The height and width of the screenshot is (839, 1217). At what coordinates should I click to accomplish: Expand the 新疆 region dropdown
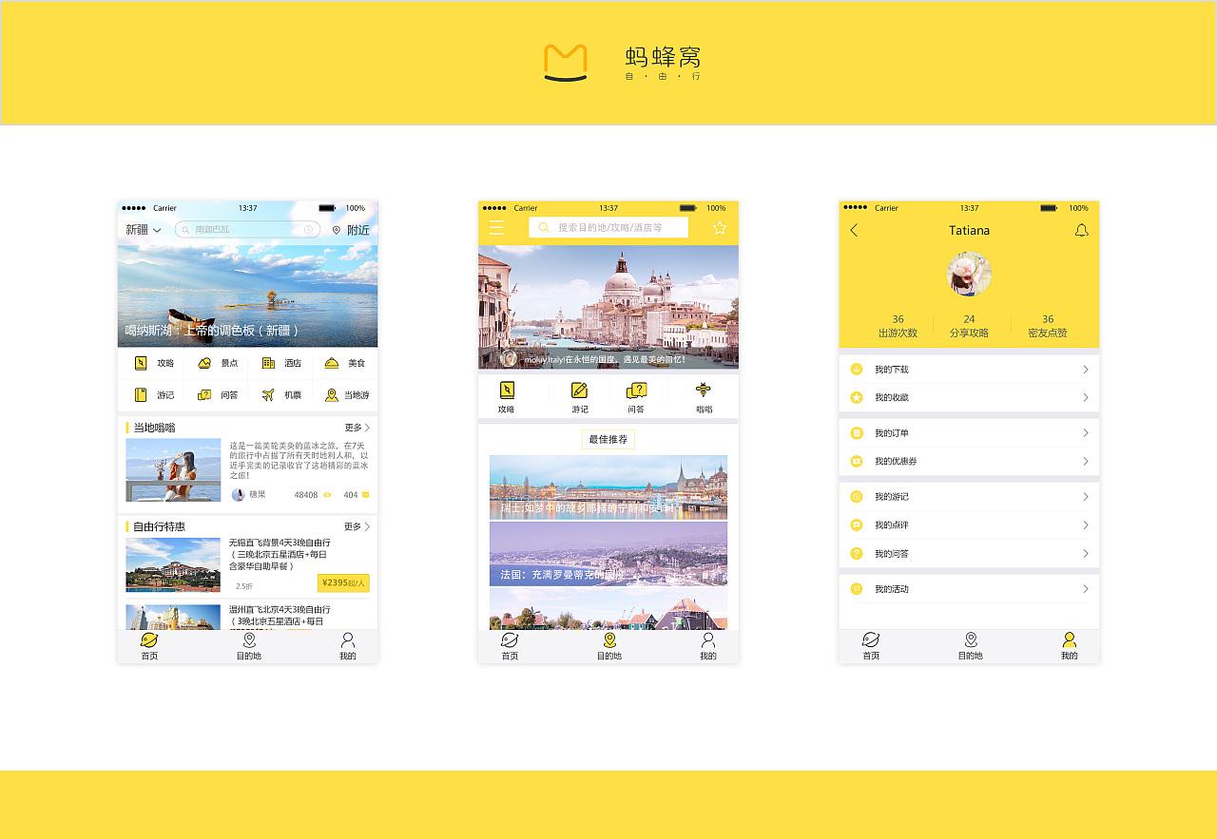click(144, 230)
